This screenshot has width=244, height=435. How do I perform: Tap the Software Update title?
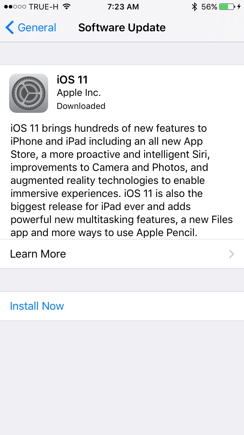pos(122,28)
